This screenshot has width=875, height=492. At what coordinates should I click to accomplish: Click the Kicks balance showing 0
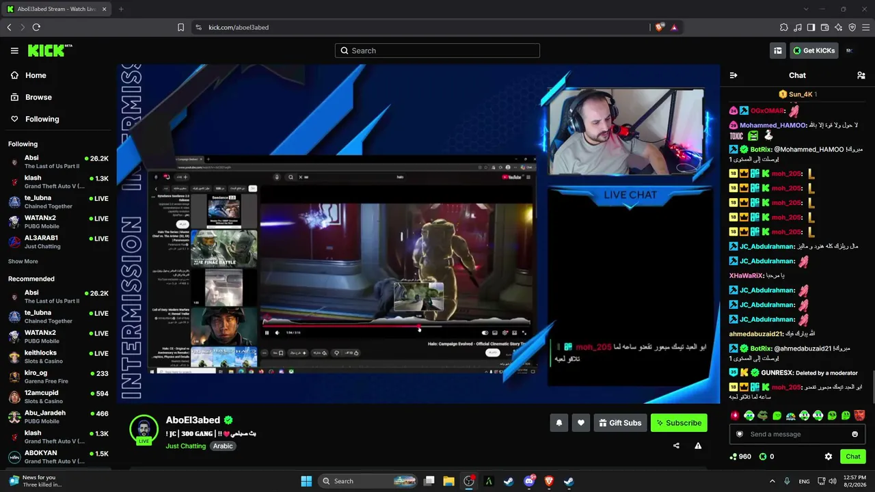tap(767, 456)
